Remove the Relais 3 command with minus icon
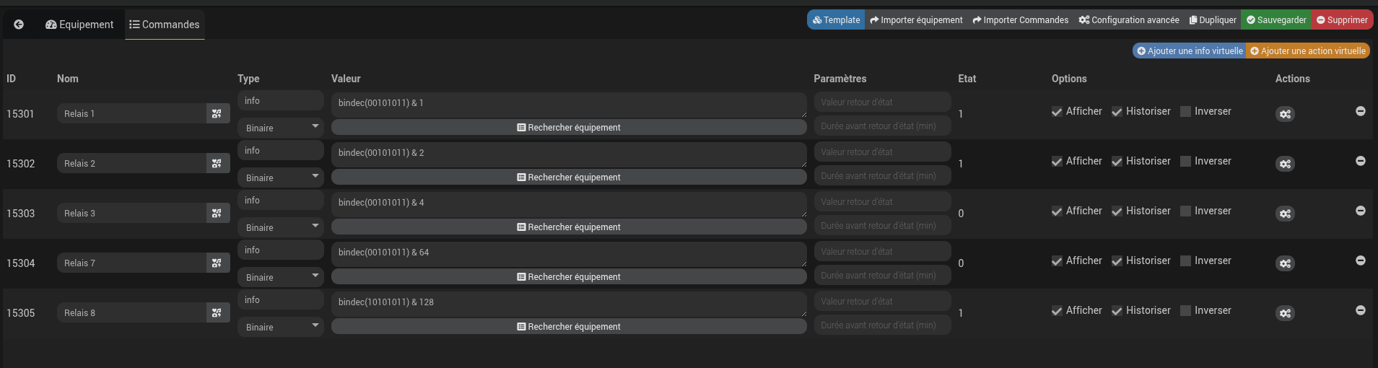This screenshot has height=368, width=1378. 1360,211
